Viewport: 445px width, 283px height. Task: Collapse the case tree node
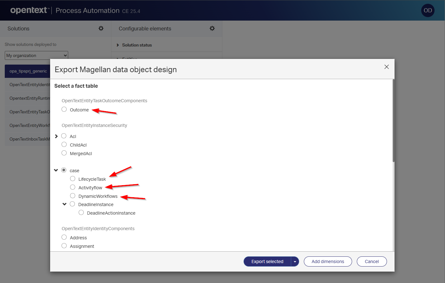pyautogui.click(x=56, y=170)
